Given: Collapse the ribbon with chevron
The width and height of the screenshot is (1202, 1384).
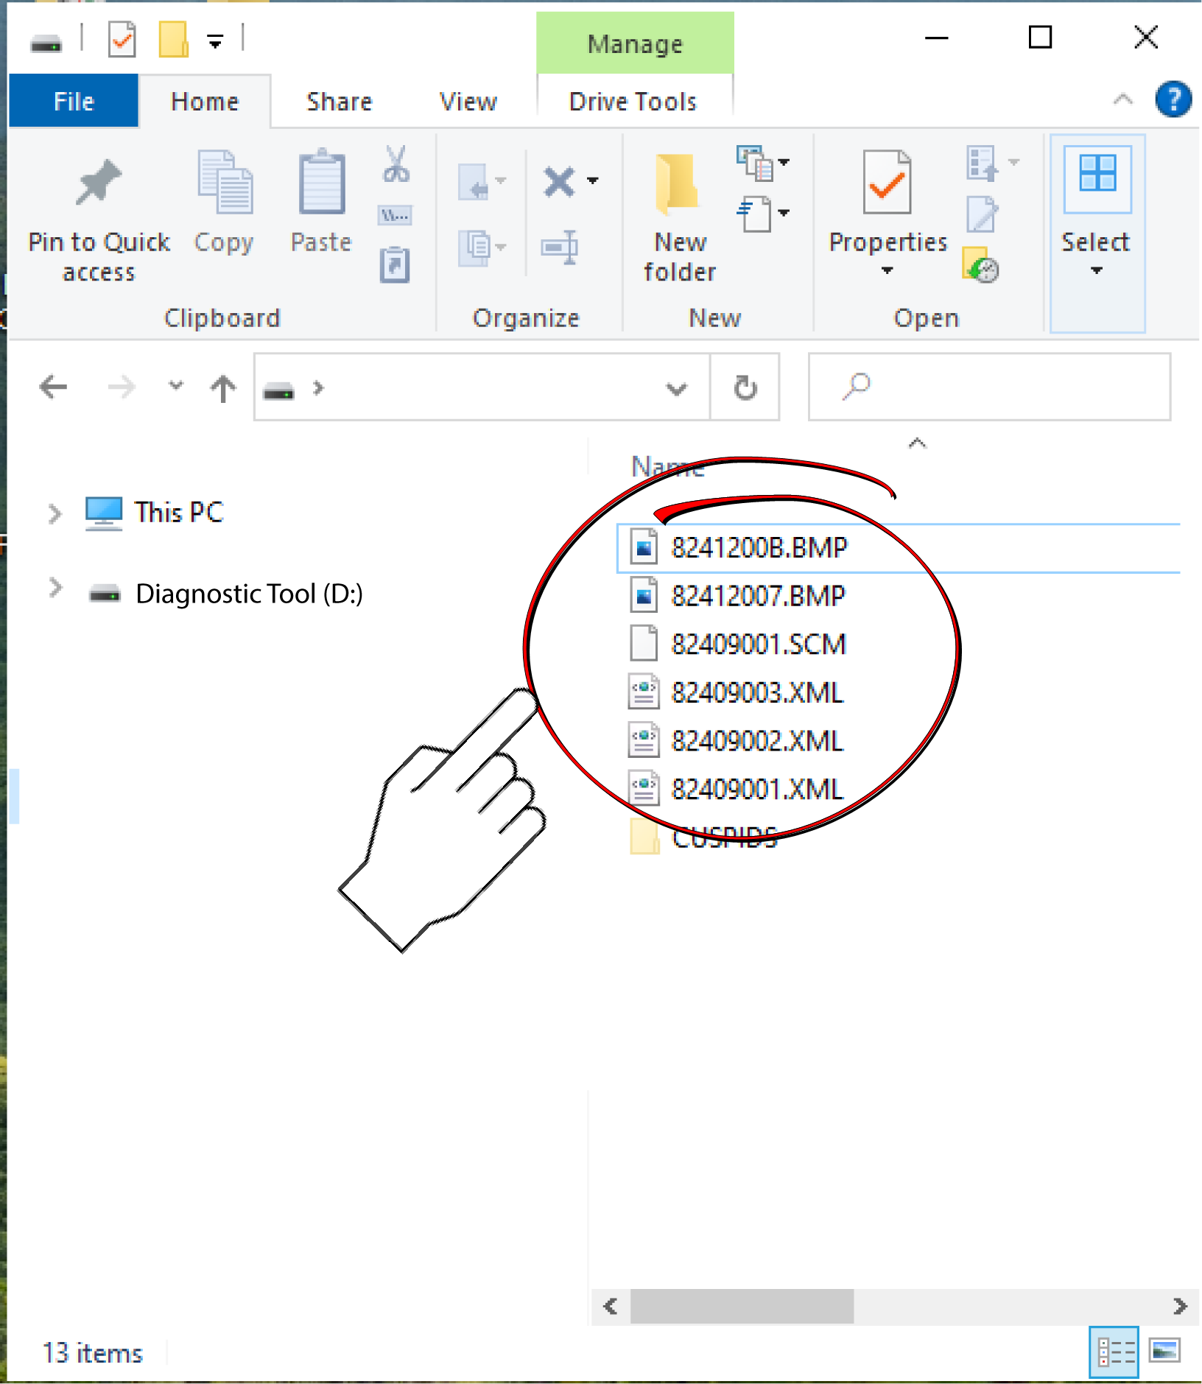Looking at the screenshot, I should click(1122, 99).
